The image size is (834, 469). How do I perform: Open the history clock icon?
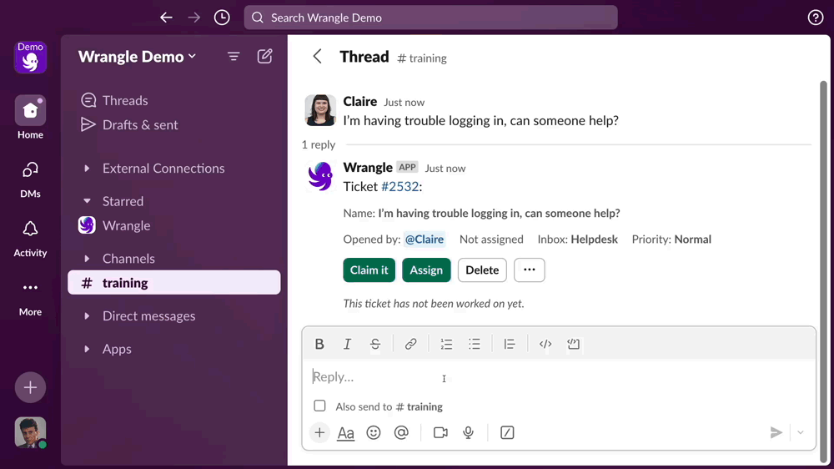point(222,18)
